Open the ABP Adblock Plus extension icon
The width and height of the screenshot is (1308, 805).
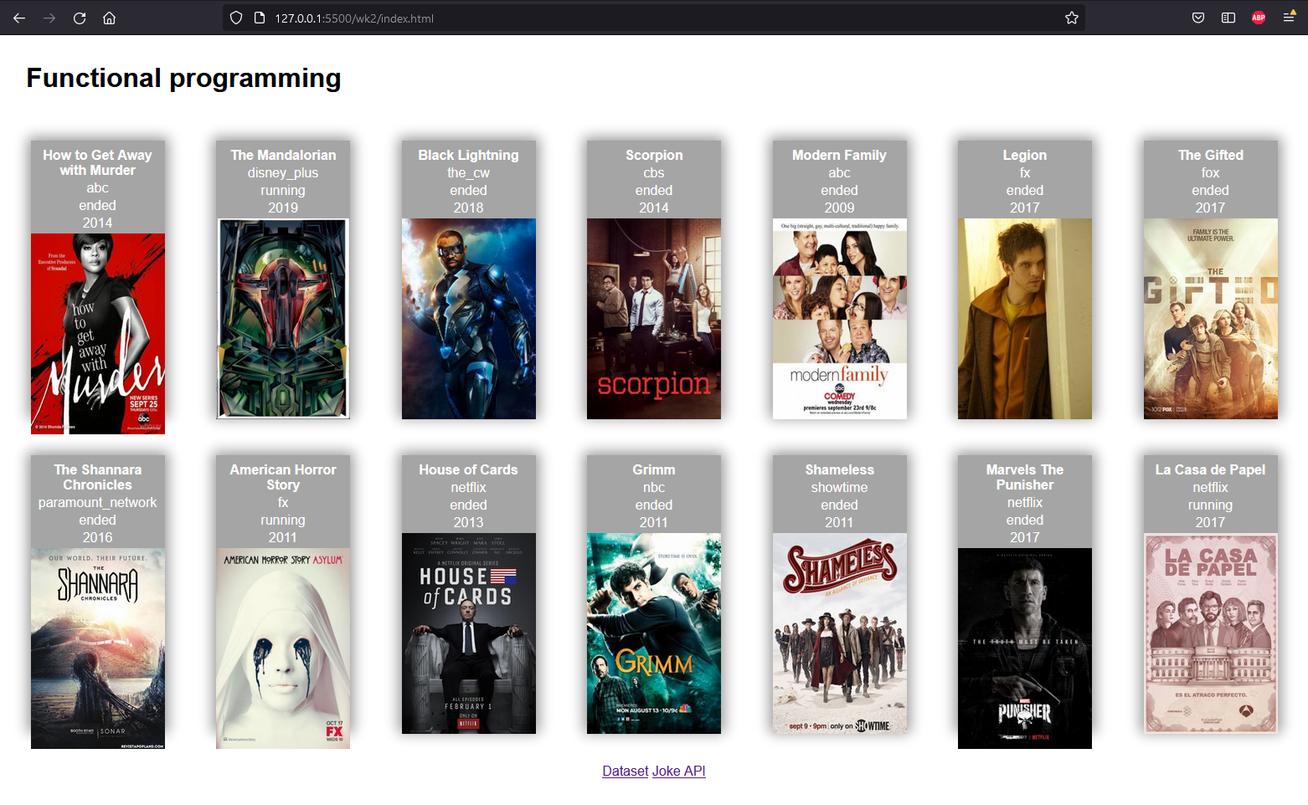pyautogui.click(x=1259, y=18)
